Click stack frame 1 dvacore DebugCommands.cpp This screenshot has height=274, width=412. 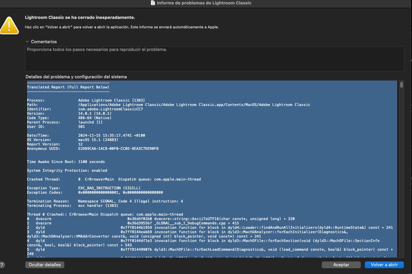point(133,223)
